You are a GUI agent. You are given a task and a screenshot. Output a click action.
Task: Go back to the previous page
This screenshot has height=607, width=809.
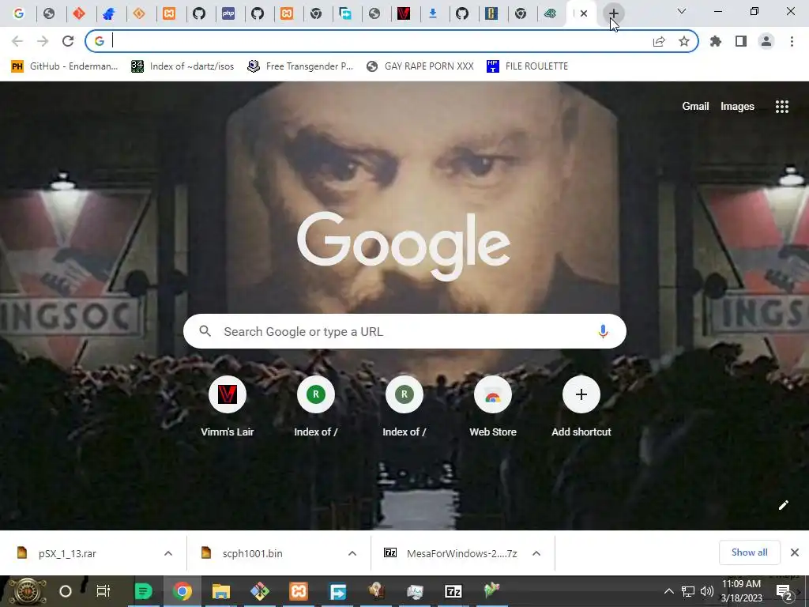coord(17,41)
